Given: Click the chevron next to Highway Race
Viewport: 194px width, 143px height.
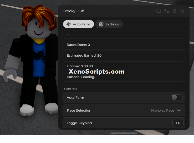Looking at the screenshot, I should click(178, 110).
